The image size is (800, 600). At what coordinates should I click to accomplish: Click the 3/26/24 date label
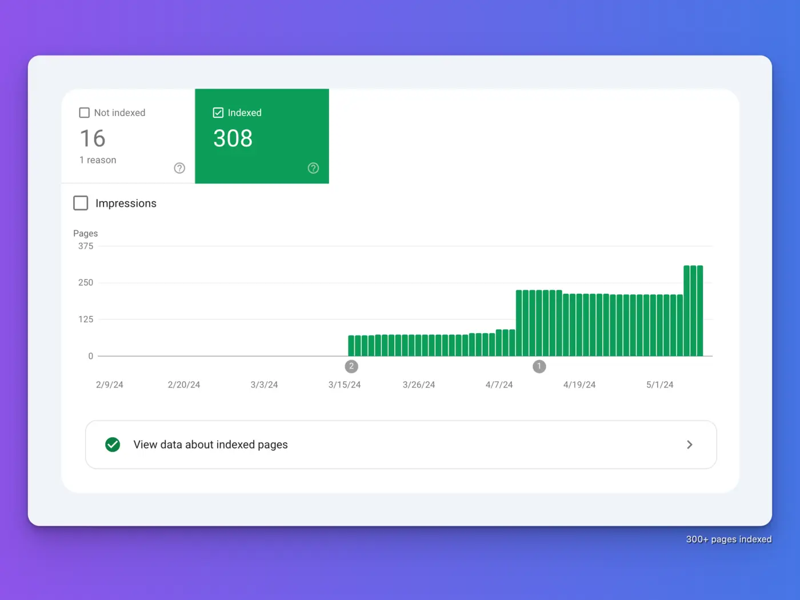[419, 385]
